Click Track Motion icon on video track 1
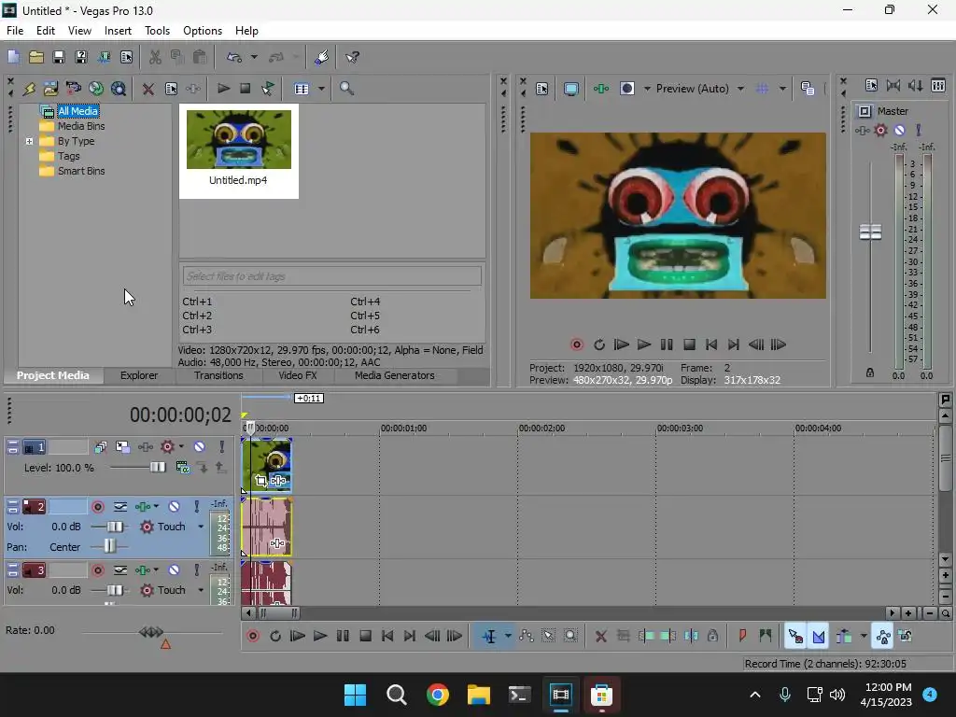 coord(122,447)
